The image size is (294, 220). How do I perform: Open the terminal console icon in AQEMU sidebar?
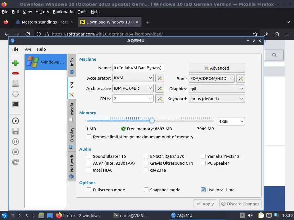coord(16,104)
